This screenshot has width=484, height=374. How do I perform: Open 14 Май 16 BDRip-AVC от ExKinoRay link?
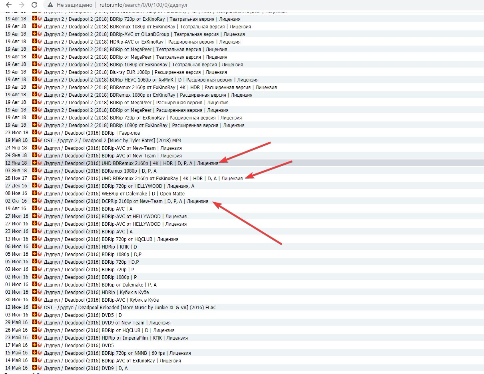click(x=112, y=360)
